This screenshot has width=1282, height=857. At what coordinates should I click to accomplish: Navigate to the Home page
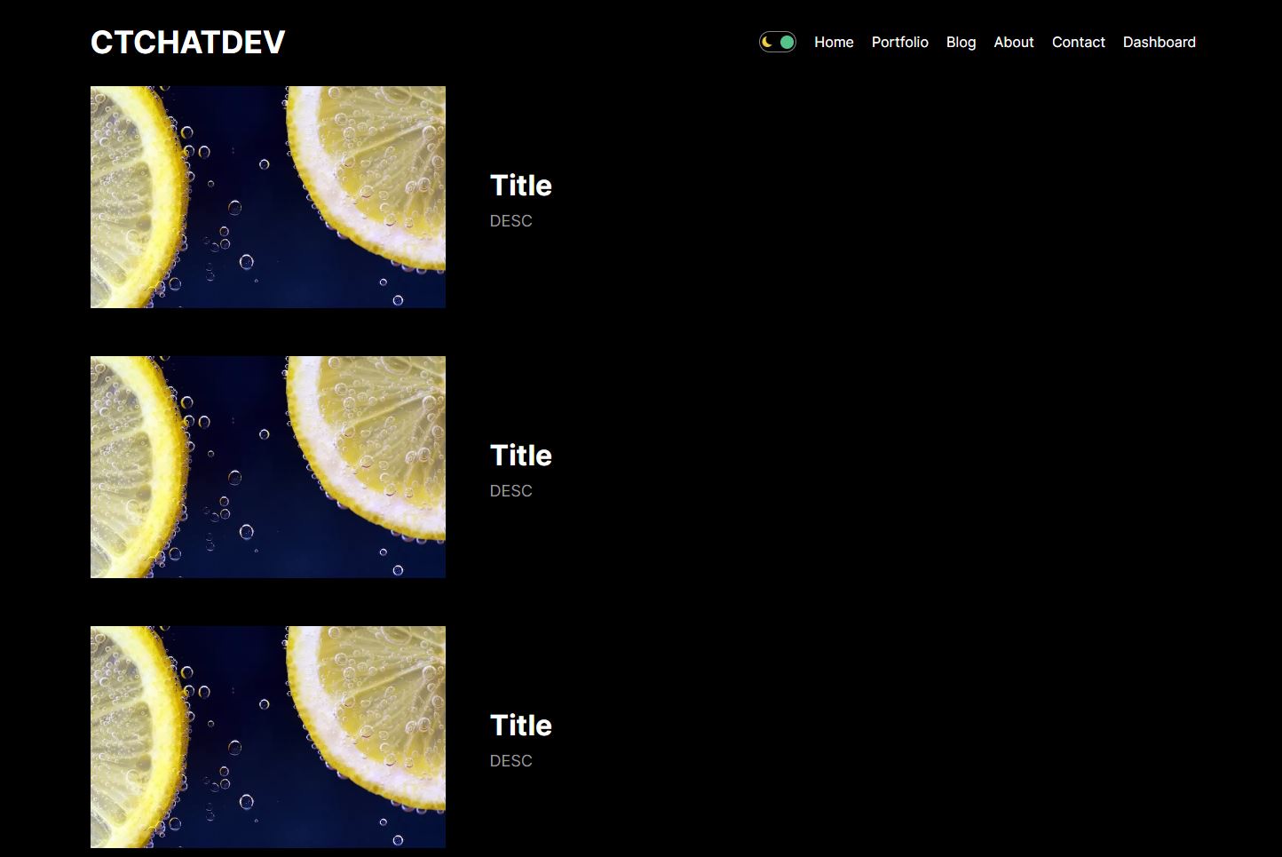(833, 42)
